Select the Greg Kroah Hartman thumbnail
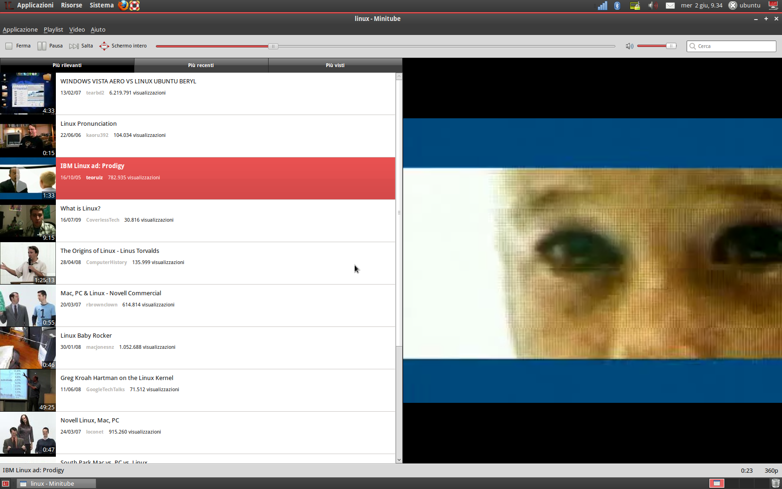This screenshot has width=782, height=489. tap(28, 390)
